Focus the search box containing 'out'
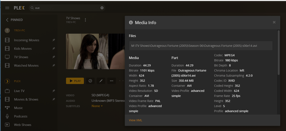286x131 pixels. [x=67, y=8]
